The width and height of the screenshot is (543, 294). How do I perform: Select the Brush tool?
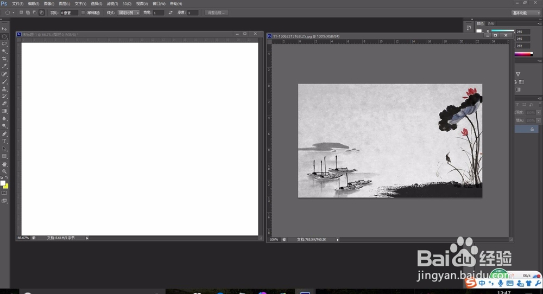[x=4, y=81]
